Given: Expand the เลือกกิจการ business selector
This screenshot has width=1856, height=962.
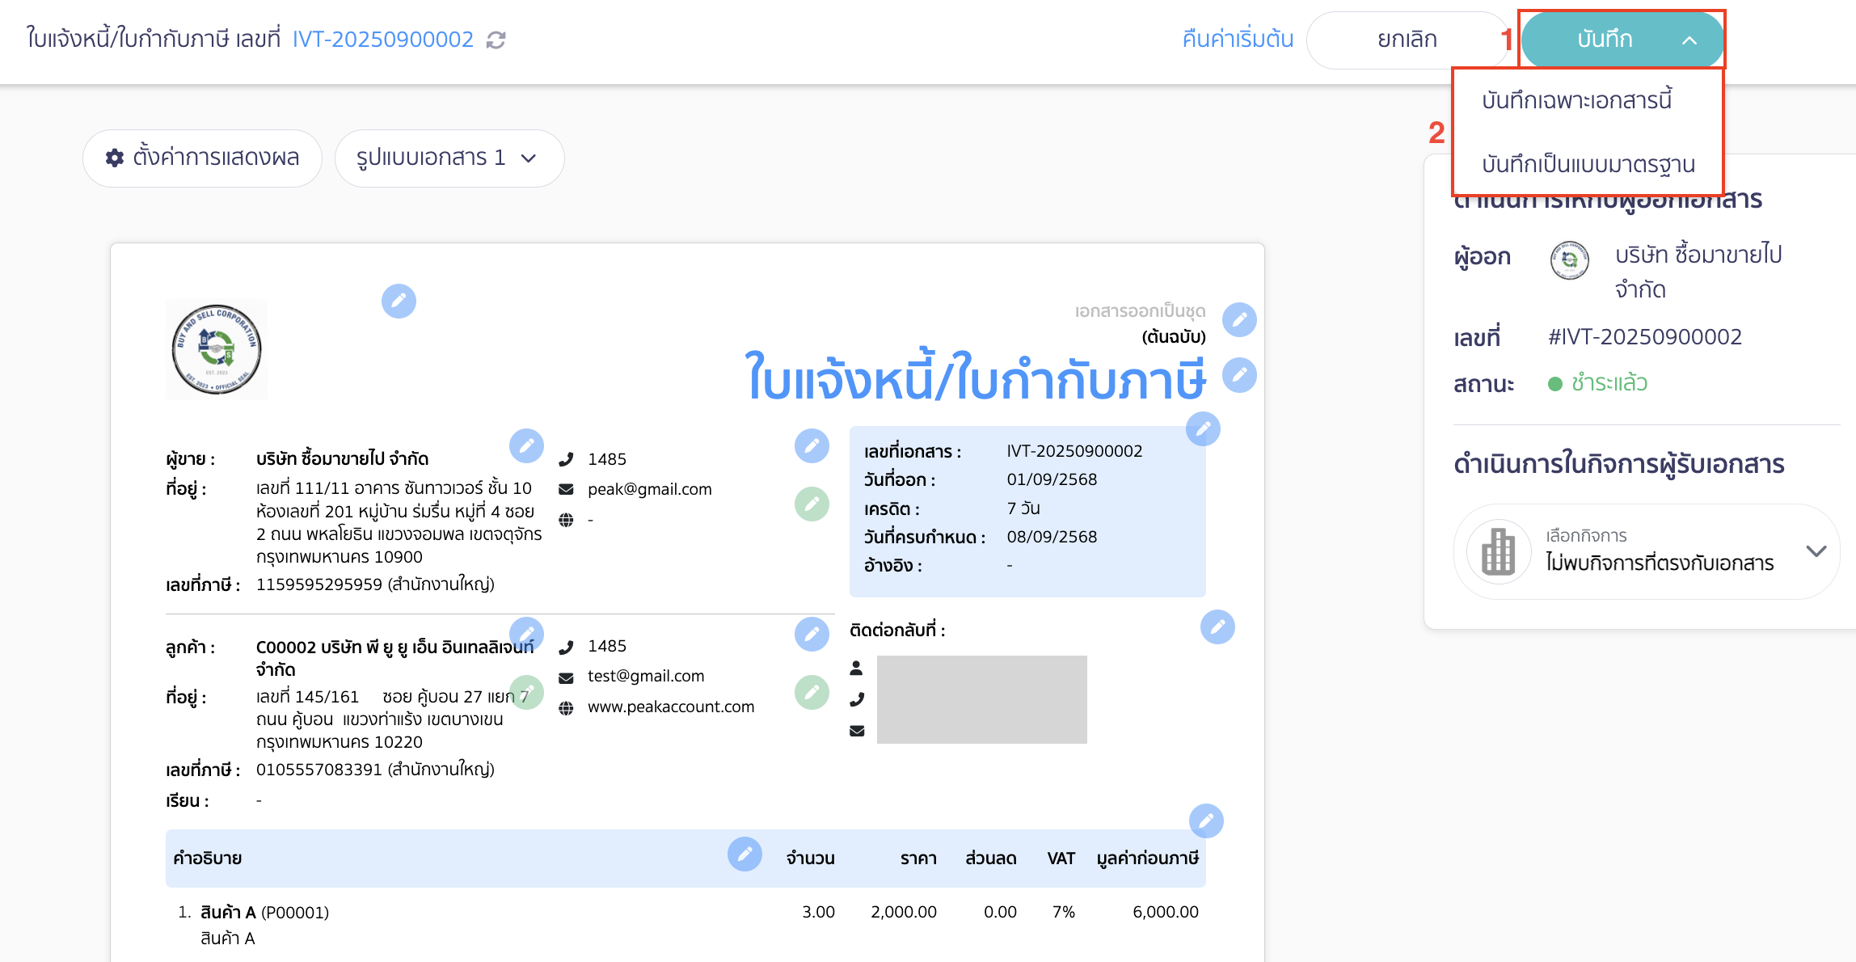Looking at the screenshot, I should [x=1816, y=551].
